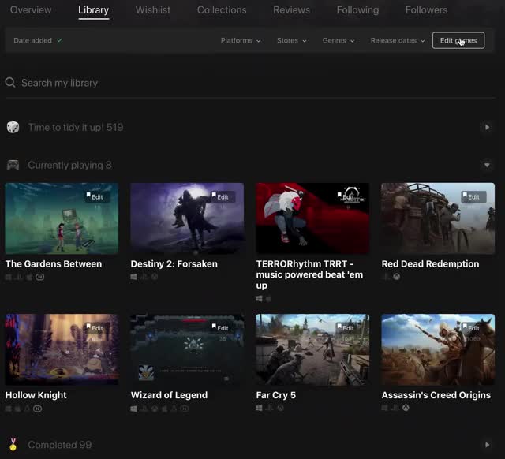This screenshot has width=505, height=459.
Task: Edit The Gardens Between entry
Action: click(x=97, y=196)
